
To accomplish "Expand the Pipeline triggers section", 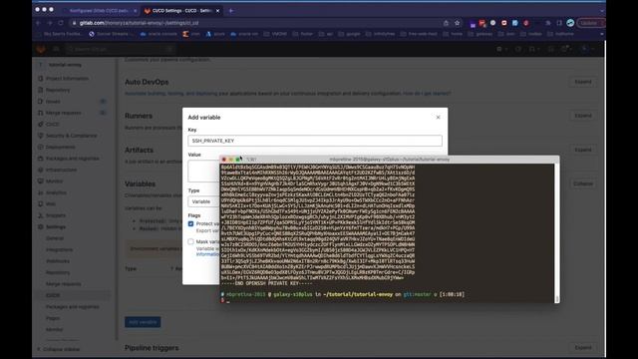I will click(582, 348).
